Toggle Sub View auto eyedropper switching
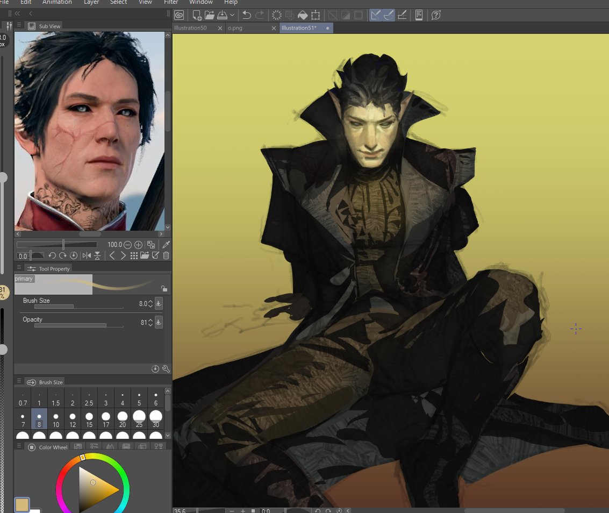 (x=166, y=245)
